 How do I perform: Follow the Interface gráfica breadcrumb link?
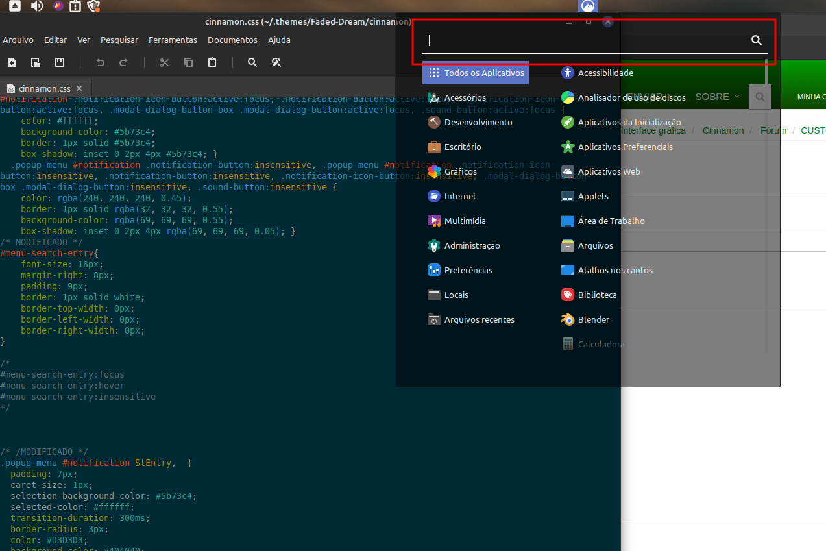(x=653, y=130)
